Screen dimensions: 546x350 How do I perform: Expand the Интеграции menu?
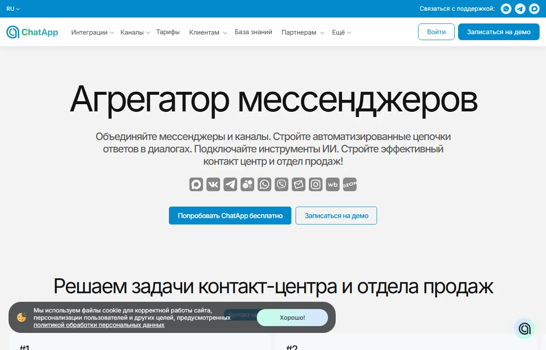(93, 32)
